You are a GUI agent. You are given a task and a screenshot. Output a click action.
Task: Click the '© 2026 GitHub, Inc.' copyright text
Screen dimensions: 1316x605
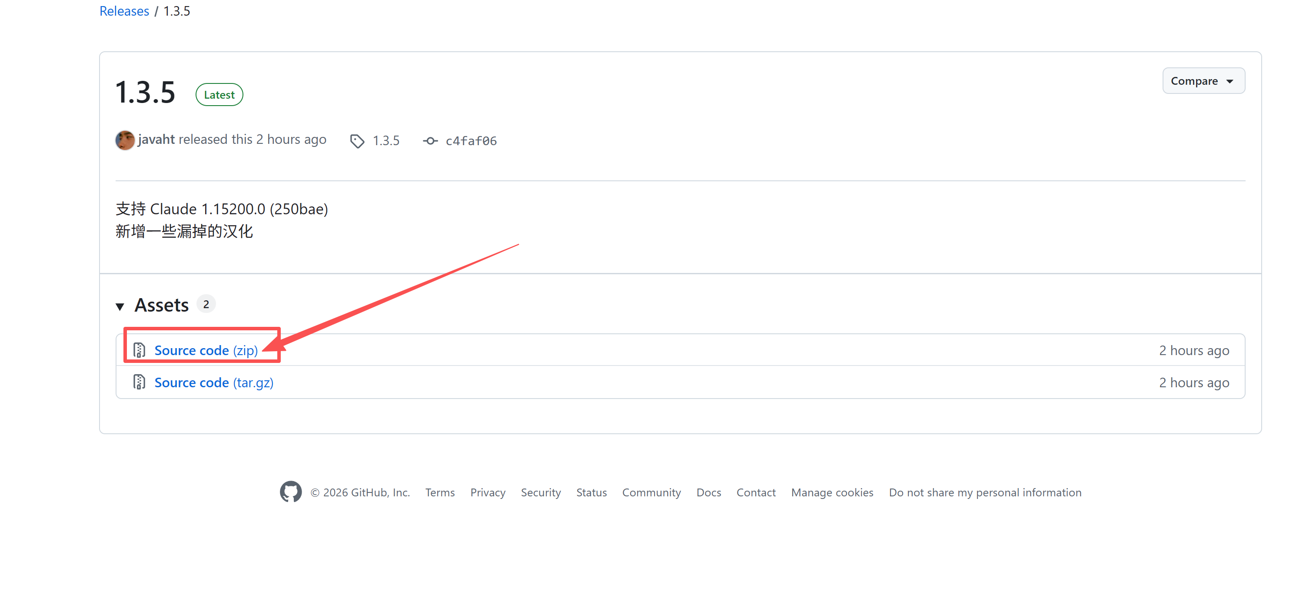click(360, 492)
